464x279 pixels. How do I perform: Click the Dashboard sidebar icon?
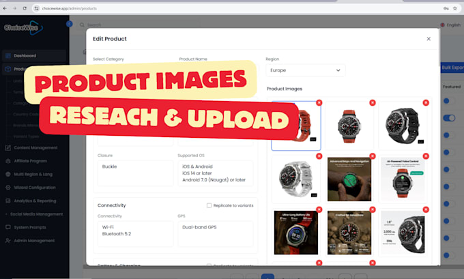click(x=8, y=56)
